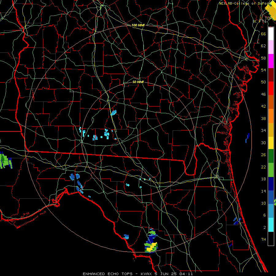The height and width of the screenshot is (276, 276).
Task: Click the 5 JUN 25 04:11 timestamp
Action: [x=174, y=274]
